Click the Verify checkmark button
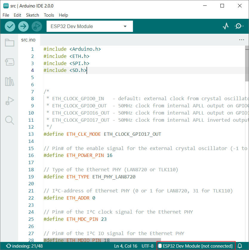This screenshot has height=250, width=249. pyautogui.click(x=10, y=26)
